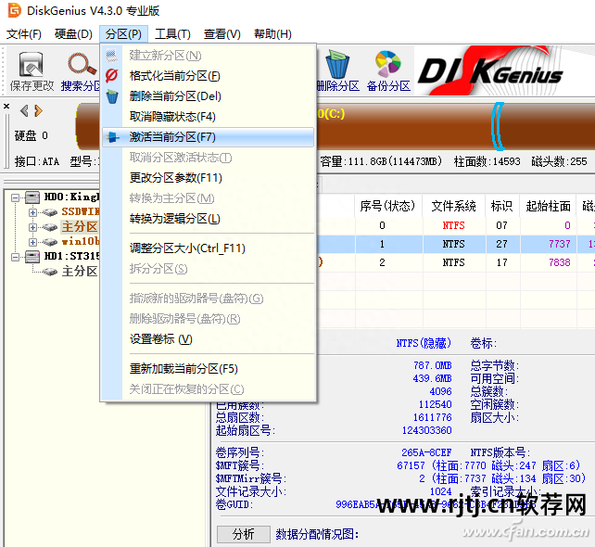Screen dimensions: 595x547
Task: Click the 787.0MB capacity value
Action: pos(432,365)
